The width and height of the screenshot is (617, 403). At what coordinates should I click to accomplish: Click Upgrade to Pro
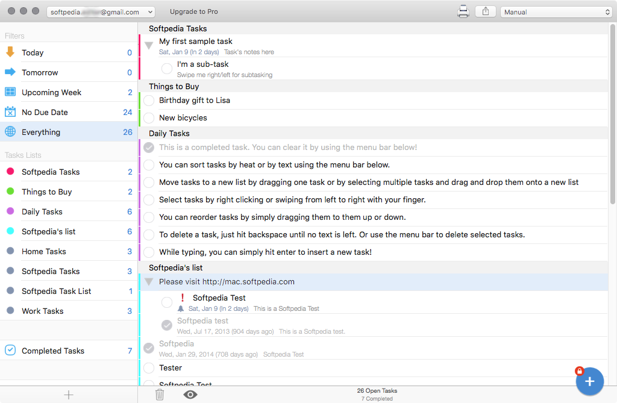pyautogui.click(x=194, y=12)
